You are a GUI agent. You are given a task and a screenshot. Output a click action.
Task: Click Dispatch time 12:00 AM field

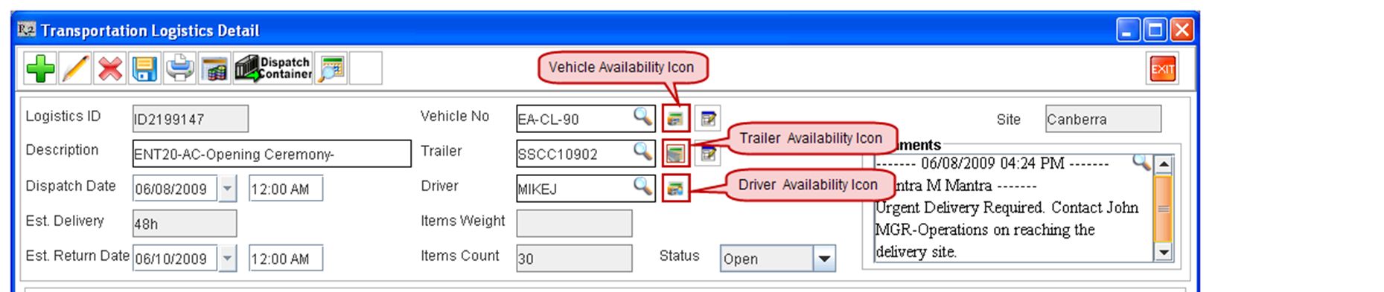point(286,189)
